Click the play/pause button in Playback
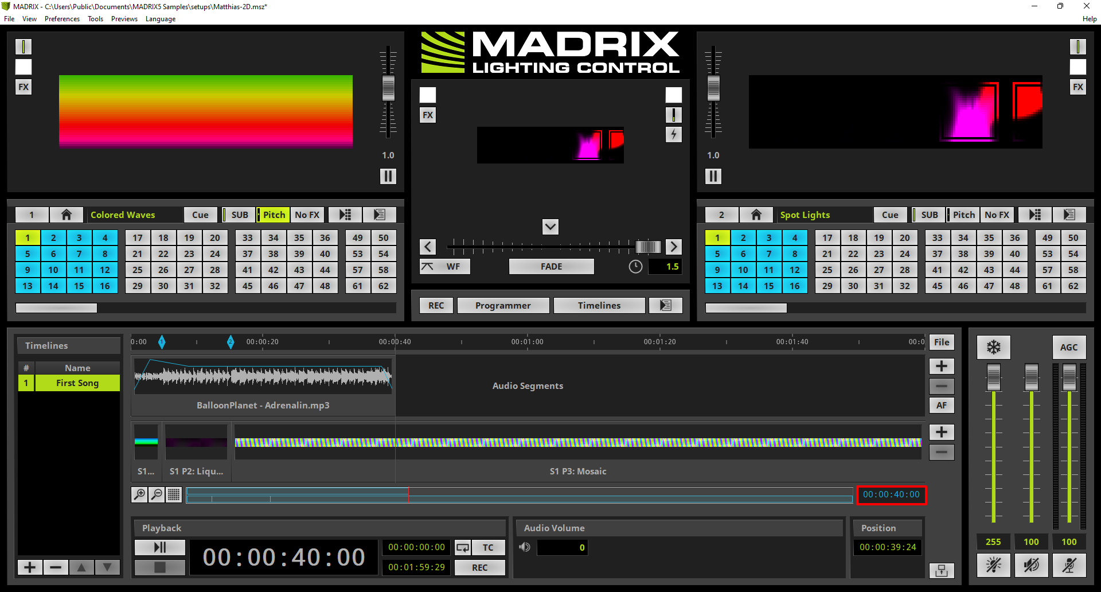 160,547
